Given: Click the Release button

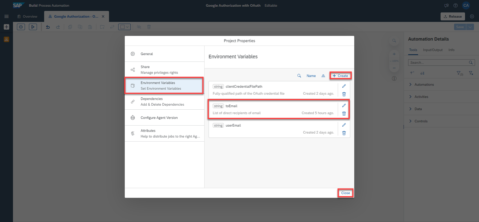Looking at the screenshot, I should point(453,16).
